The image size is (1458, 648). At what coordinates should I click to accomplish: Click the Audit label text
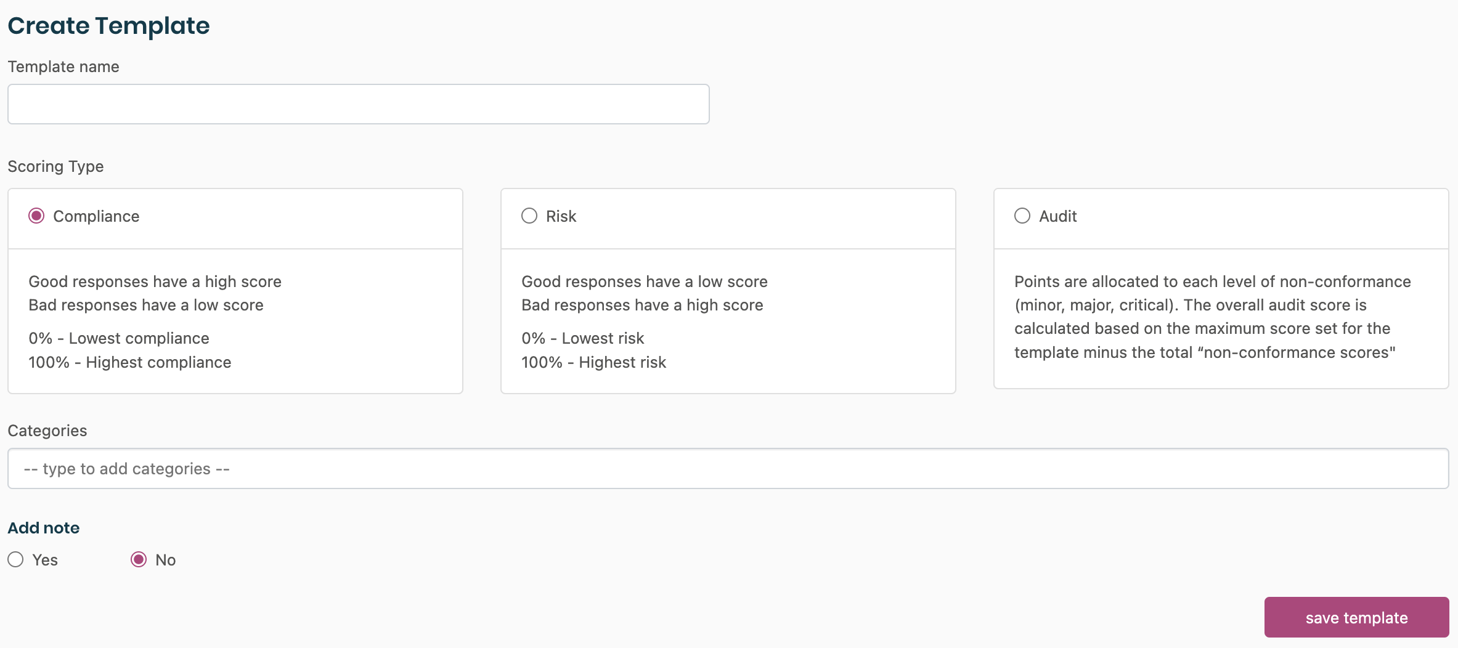[1057, 216]
